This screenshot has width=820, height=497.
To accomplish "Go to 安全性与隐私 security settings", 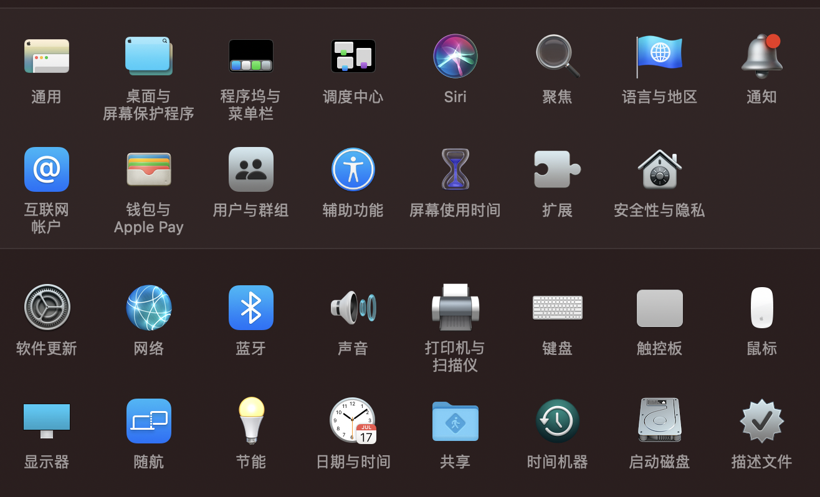I will click(x=660, y=169).
